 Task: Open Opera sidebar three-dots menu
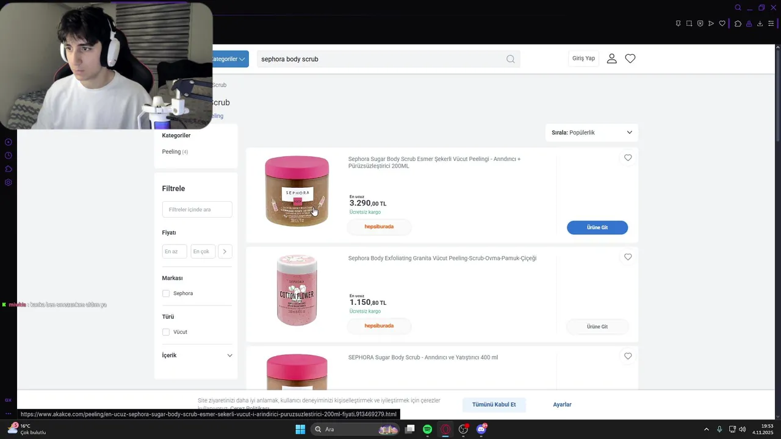[x=8, y=413]
